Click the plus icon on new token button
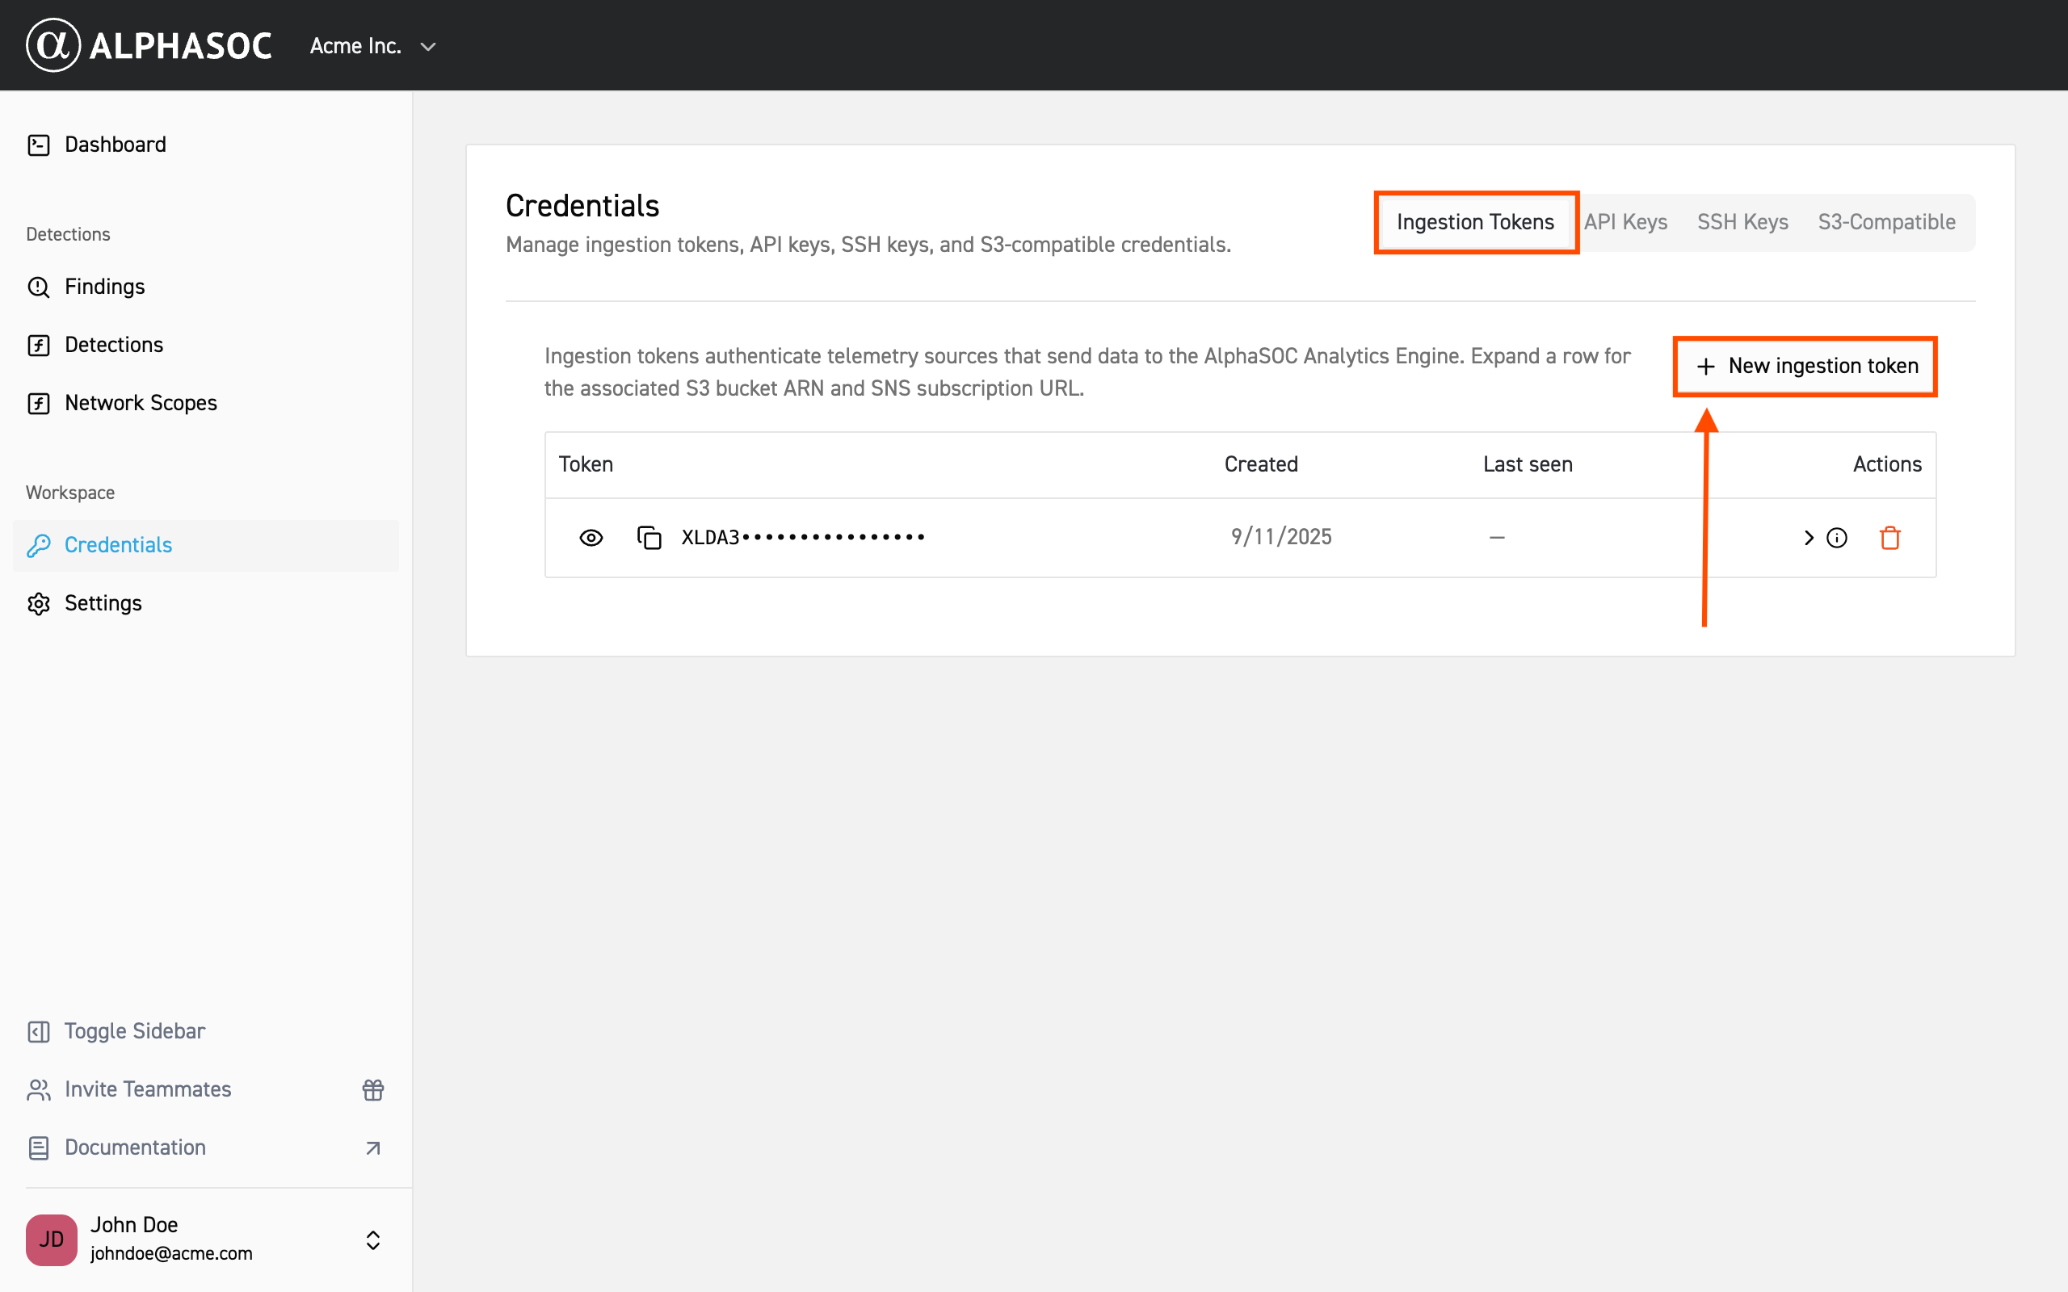2068x1292 pixels. coord(1705,367)
